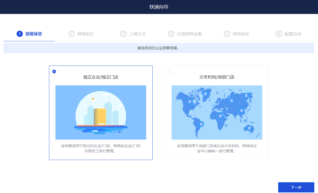Screen dimensions: 318x193
Task: Open the 上网方式 step tab
Action: pos(133,34)
